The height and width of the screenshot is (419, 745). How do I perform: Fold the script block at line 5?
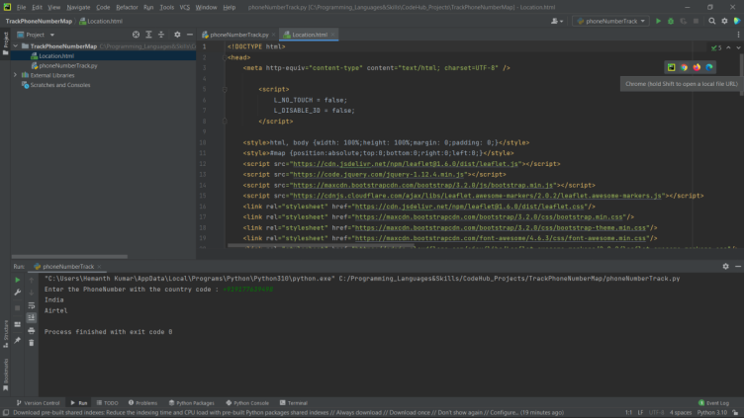tap(225, 89)
